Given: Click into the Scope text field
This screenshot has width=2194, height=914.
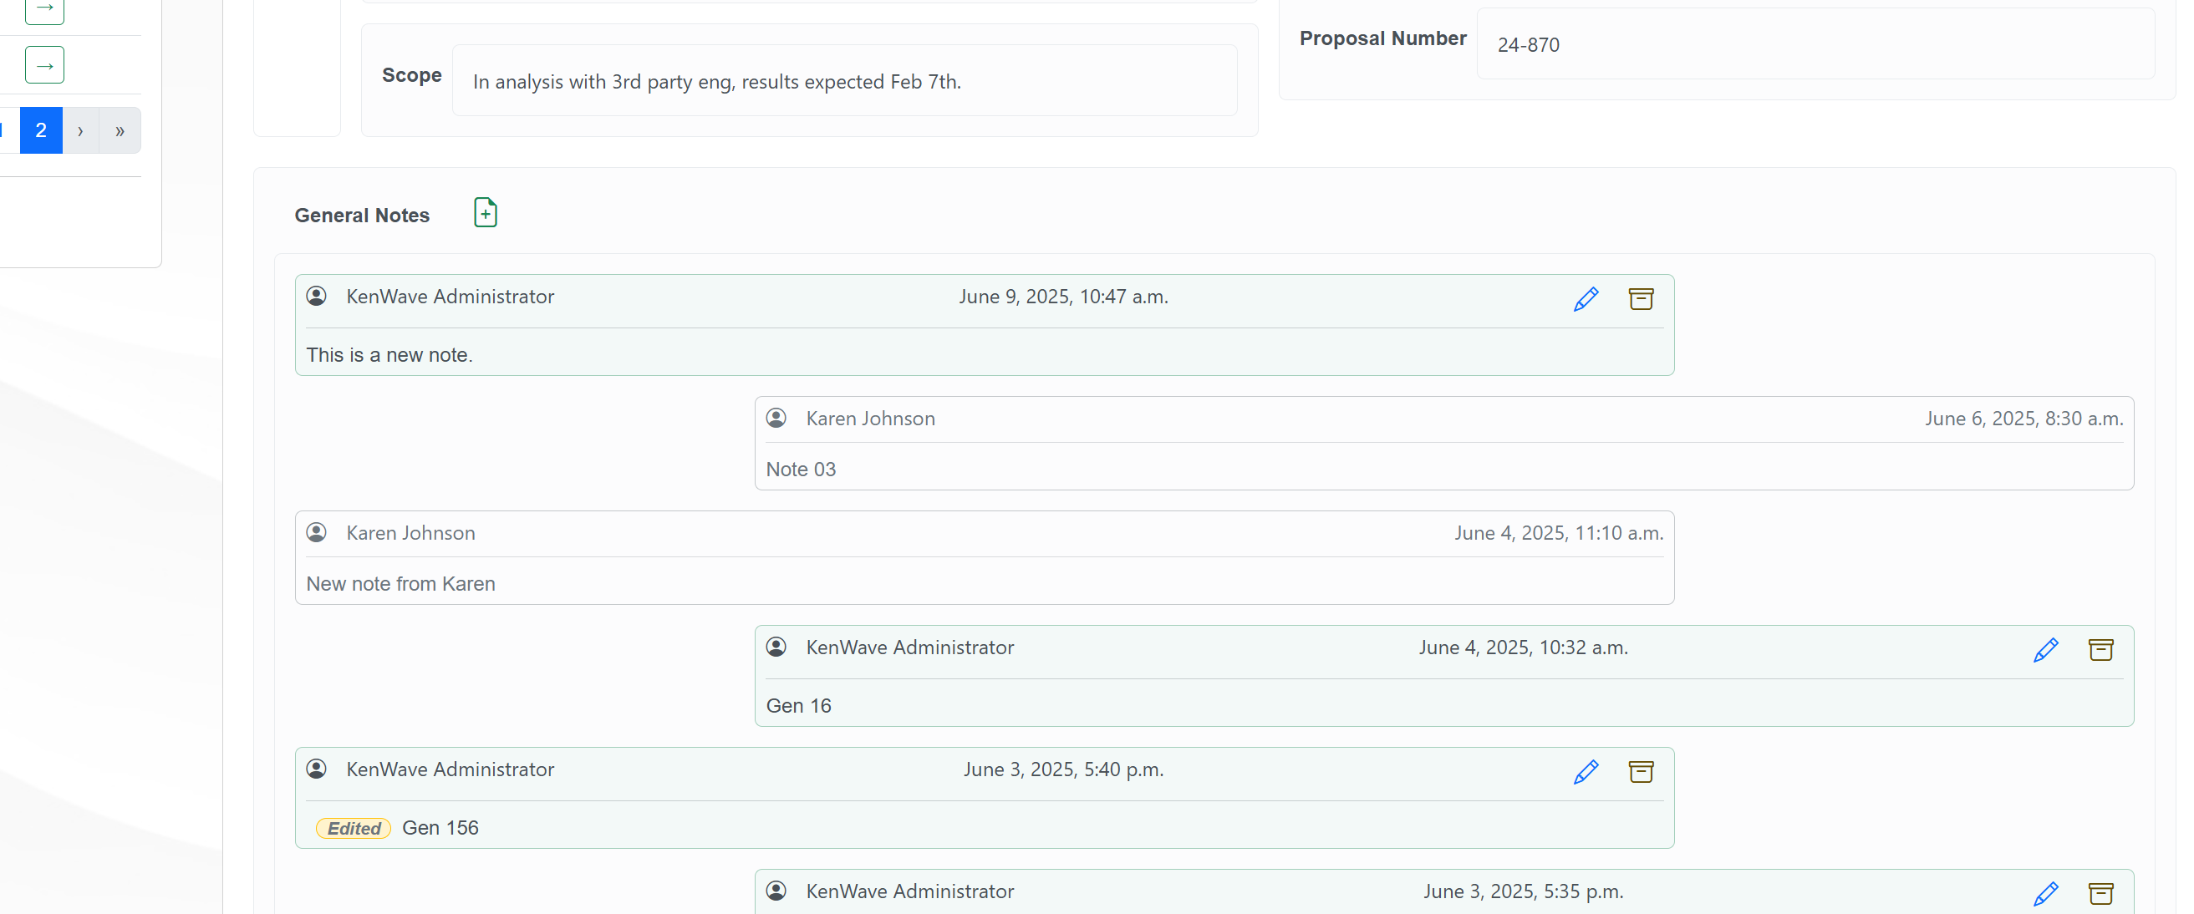Looking at the screenshot, I should click(x=843, y=81).
